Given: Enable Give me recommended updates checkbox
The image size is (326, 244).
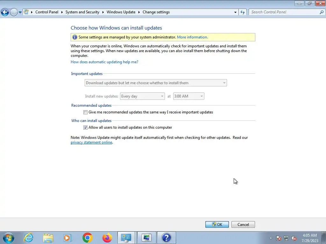Looking at the screenshot, I should [85, 112].
